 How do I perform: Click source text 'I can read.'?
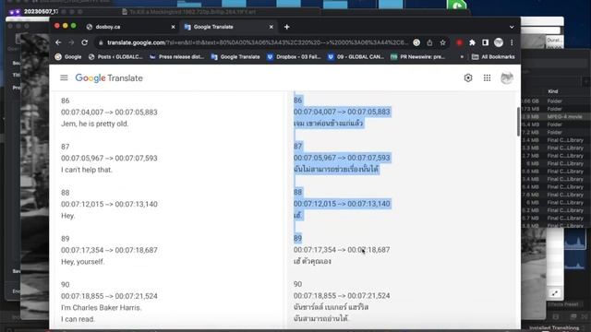[x=78, y=319]
